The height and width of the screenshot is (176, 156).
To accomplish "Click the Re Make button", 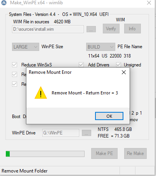I will (x=135, y=153).
